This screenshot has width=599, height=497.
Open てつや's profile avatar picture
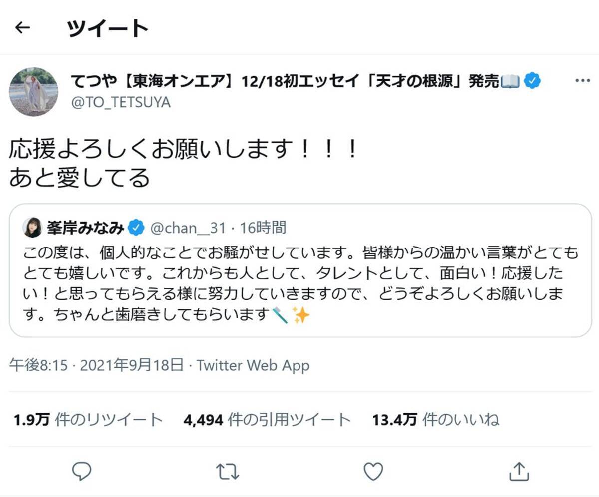pyautogui.click(x=34, y=92)
